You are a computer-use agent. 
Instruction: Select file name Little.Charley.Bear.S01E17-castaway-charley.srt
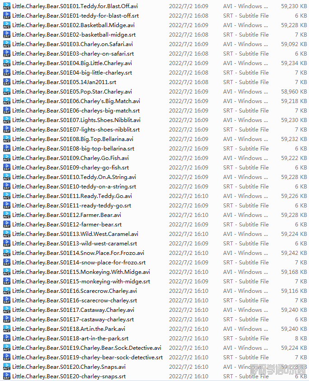click(x=73, y=319)
